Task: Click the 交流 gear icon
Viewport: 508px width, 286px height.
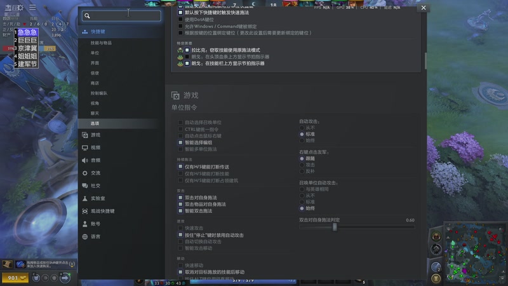Action: click(x=85, y=173)
